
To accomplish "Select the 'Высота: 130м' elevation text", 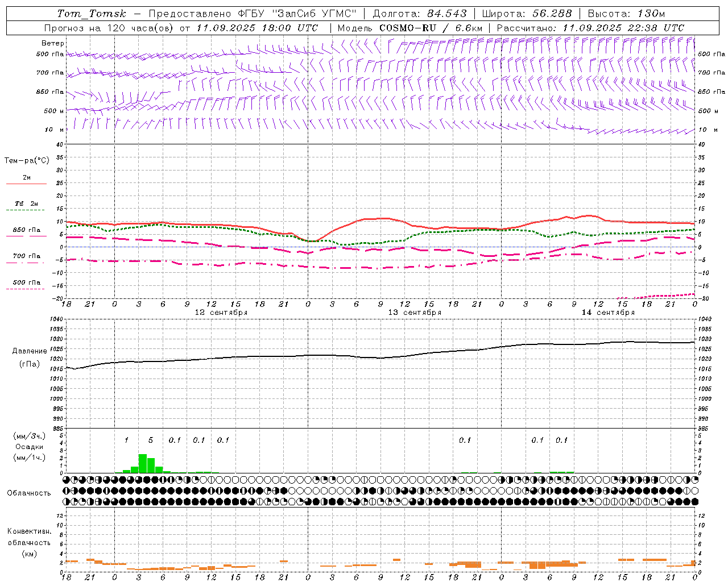I will 626,14.
